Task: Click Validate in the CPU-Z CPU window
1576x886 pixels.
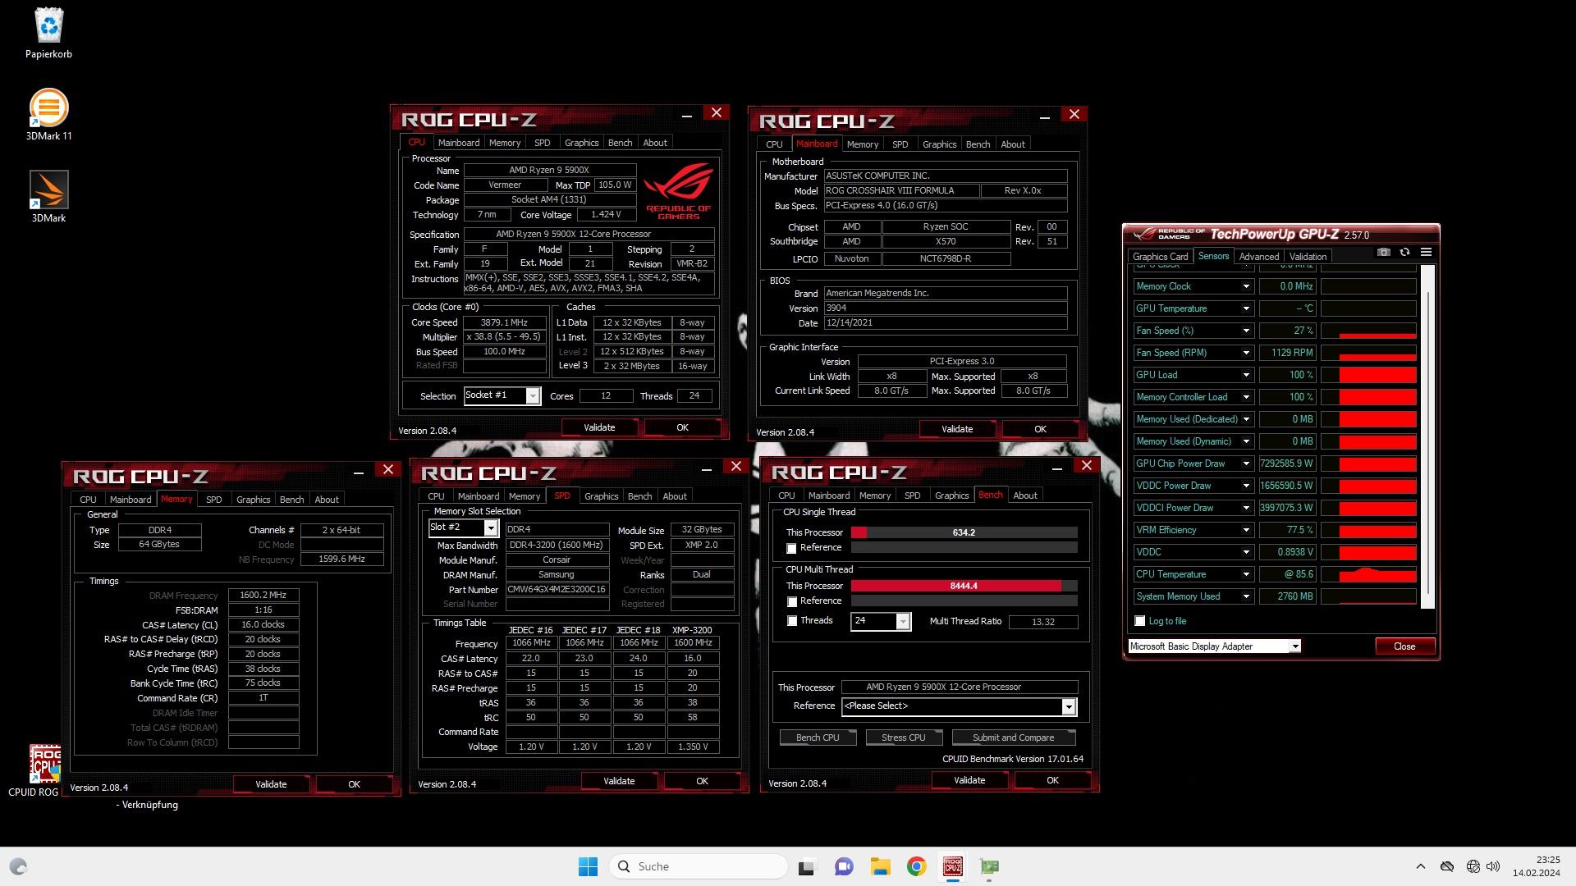Action: click(599, 427)
